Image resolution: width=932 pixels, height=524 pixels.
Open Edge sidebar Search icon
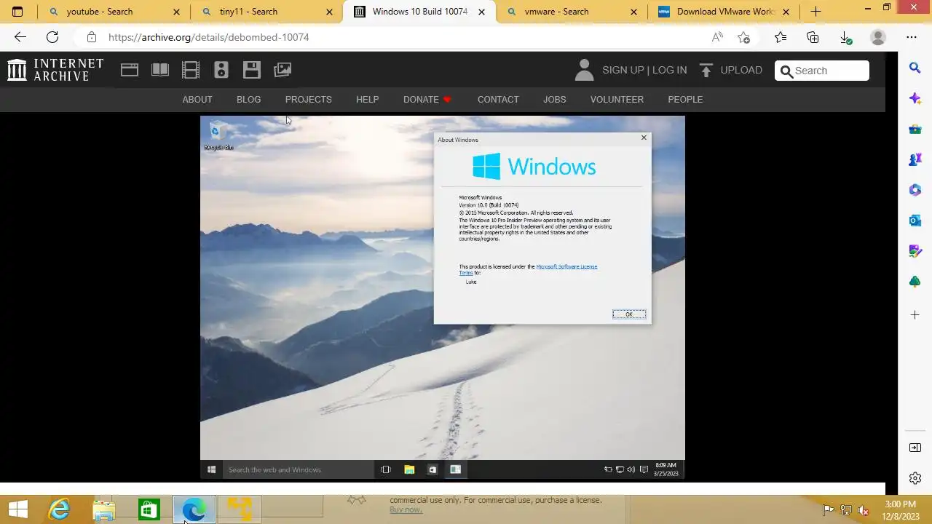pos(915,68)
